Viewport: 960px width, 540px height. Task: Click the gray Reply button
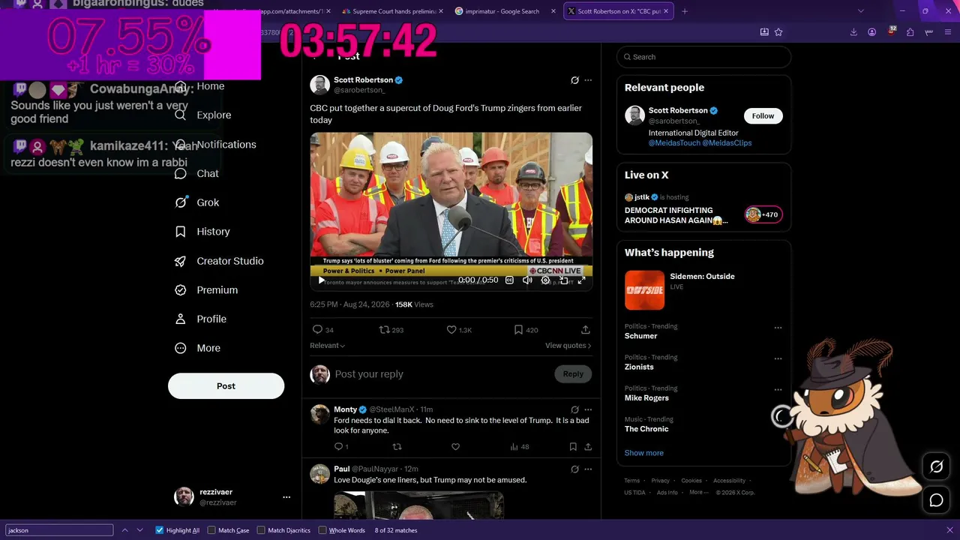pos(573,374)
